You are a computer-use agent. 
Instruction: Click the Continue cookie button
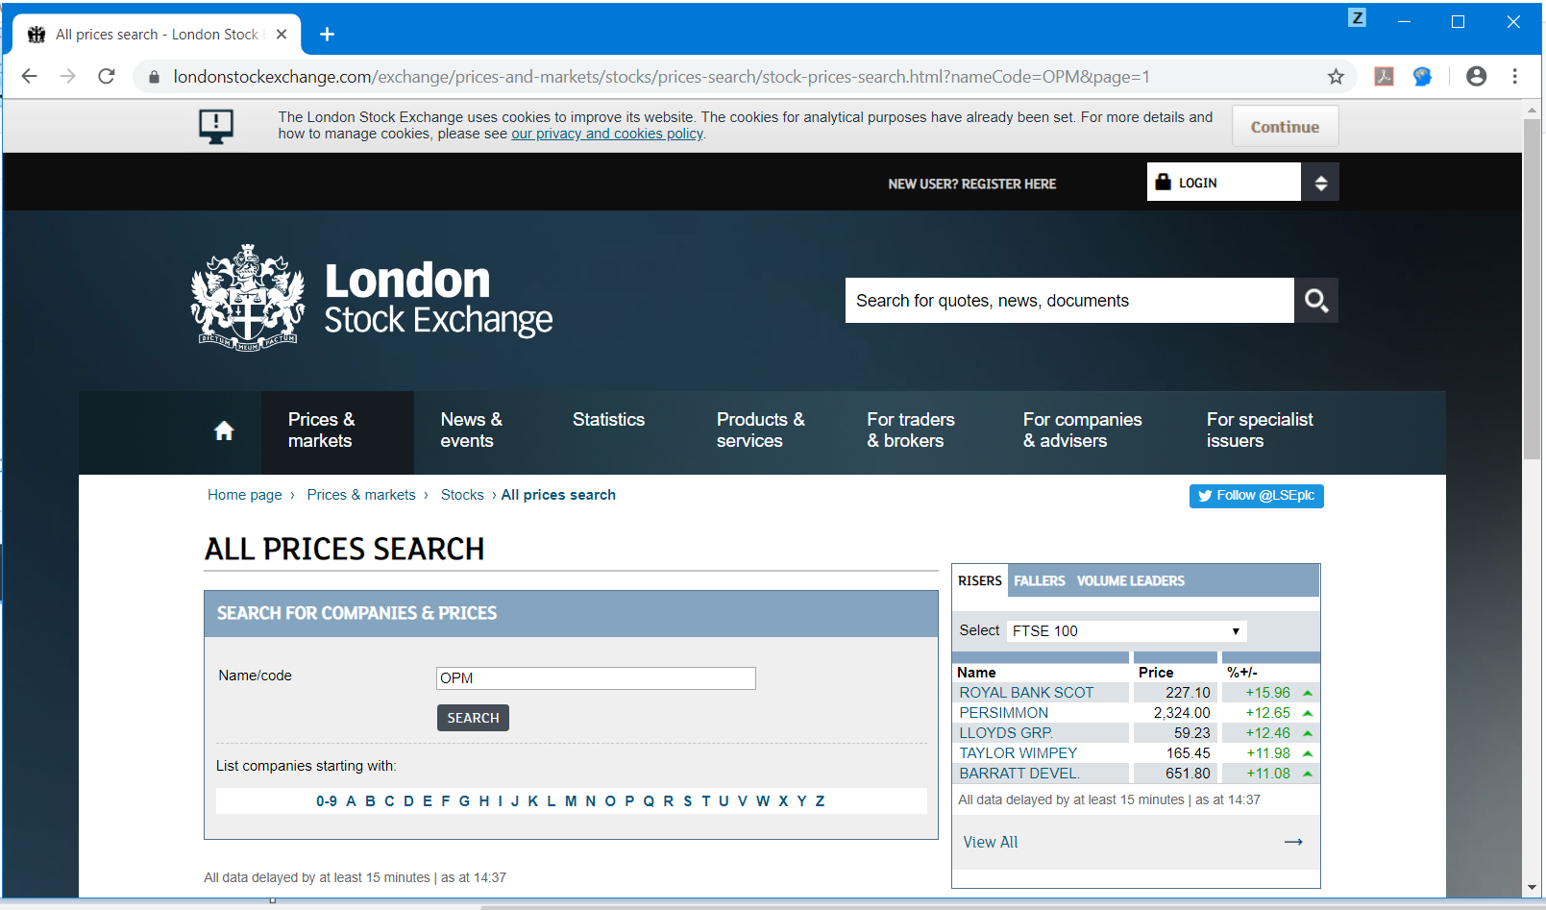pos(1285,127)
